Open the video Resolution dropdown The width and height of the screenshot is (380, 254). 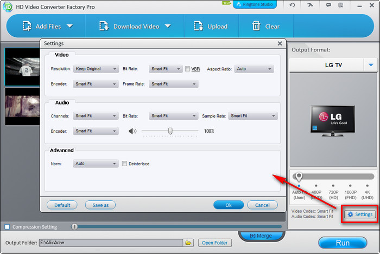[x=96, y=69]
